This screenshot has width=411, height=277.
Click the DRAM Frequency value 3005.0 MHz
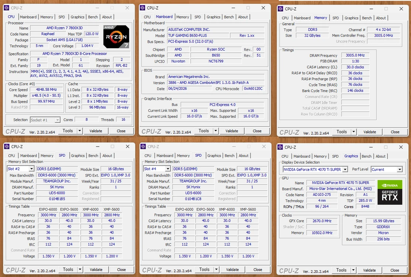(355, 55)
